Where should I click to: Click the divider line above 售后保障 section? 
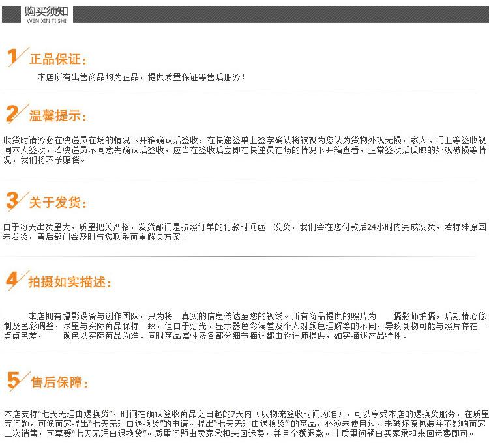(x=244, y=353)
